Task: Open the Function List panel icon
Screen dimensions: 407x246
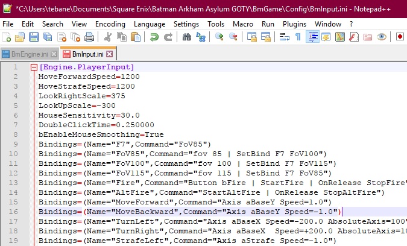Action: point(354,37)
